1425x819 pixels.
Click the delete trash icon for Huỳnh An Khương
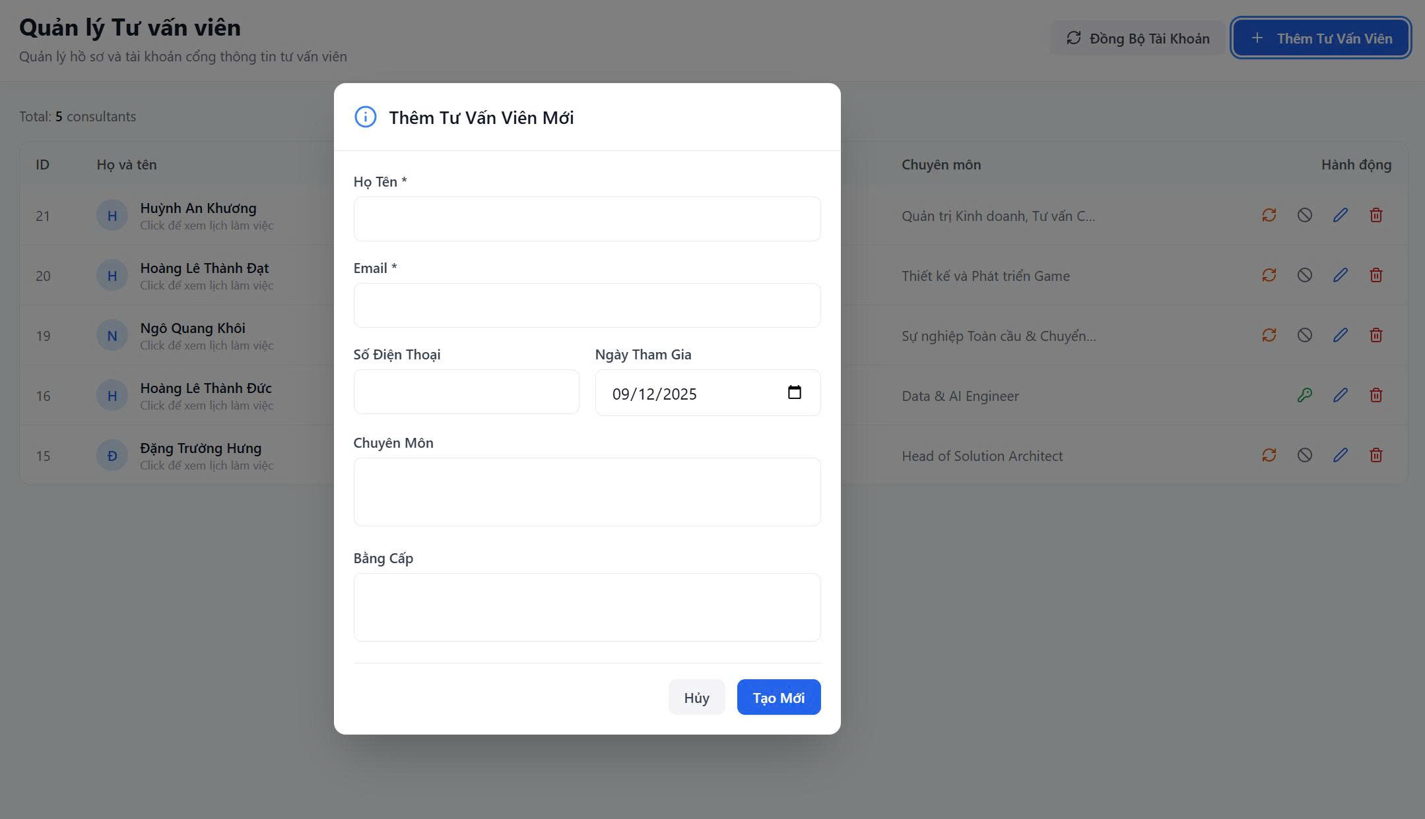pyautogui.click(x=1375, y=216)
